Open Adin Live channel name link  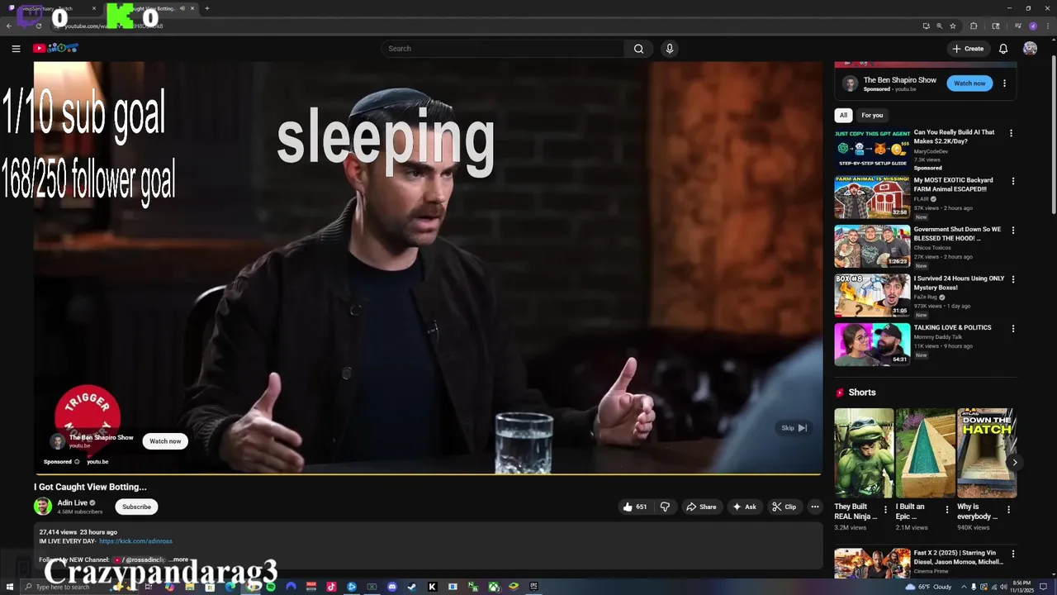pyautogui.click(x=73, y=502)
